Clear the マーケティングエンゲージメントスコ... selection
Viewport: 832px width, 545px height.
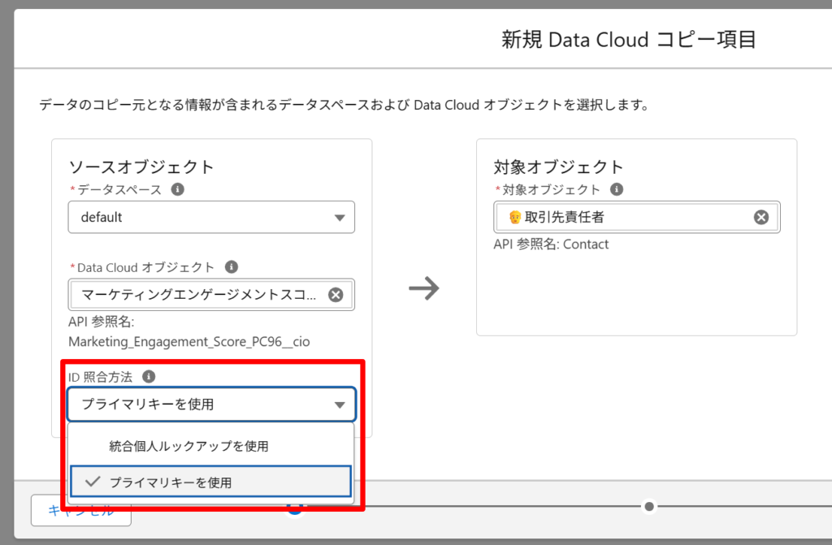tap(336, 295)
